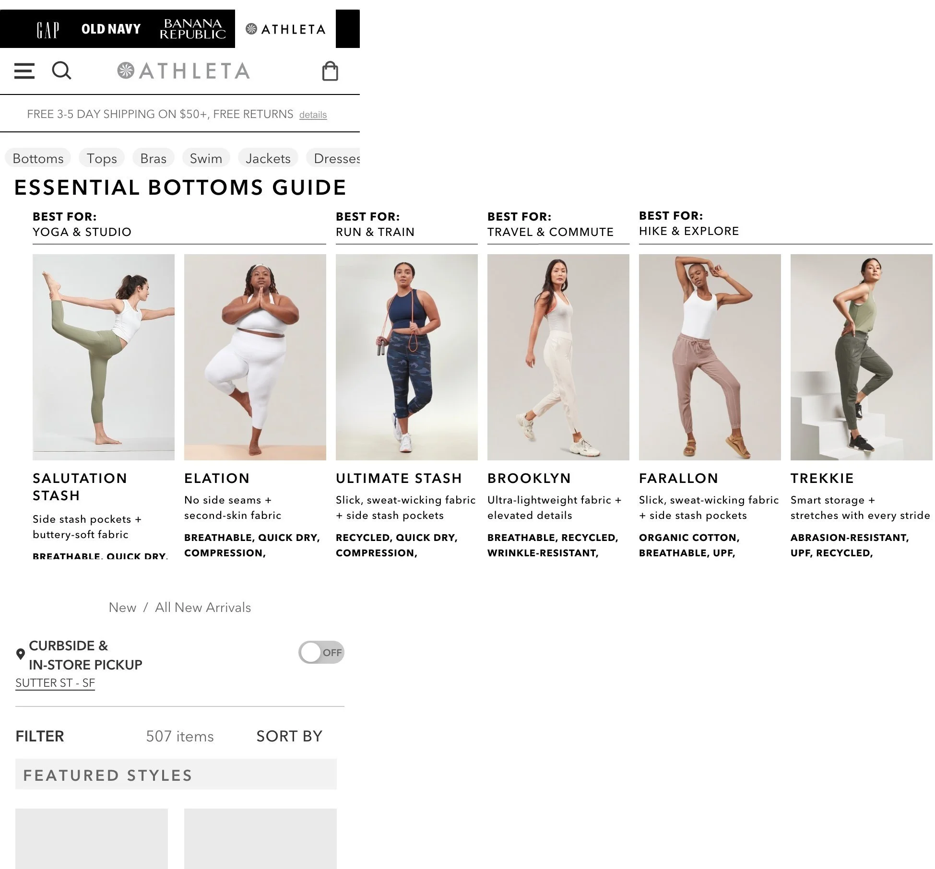
Task: Open Brooklyn product photo
Action: tap(558, 357)
